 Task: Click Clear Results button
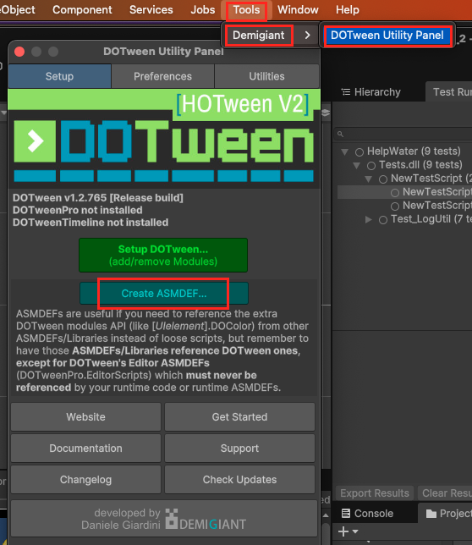click(x=445, y=493)
